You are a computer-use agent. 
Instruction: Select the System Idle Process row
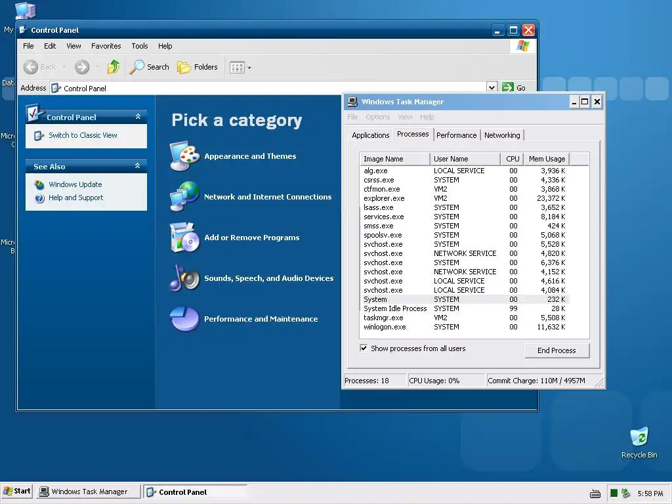tap(465, 308)
